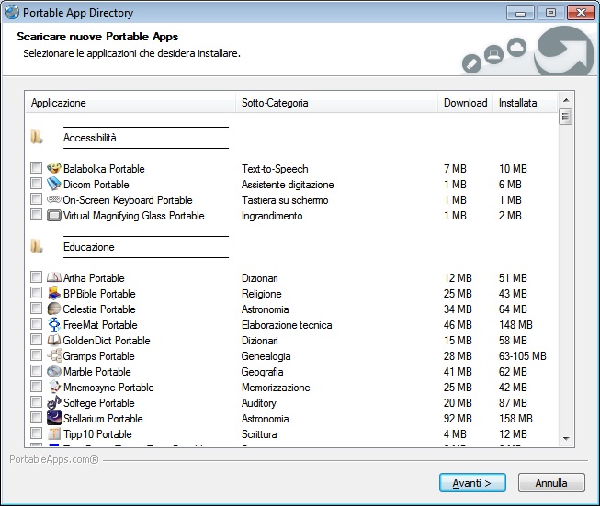Click the Tastiera su schermo cell
This screenshot has width=600, height=506.
pyautogui.click(x=285, y=200)
